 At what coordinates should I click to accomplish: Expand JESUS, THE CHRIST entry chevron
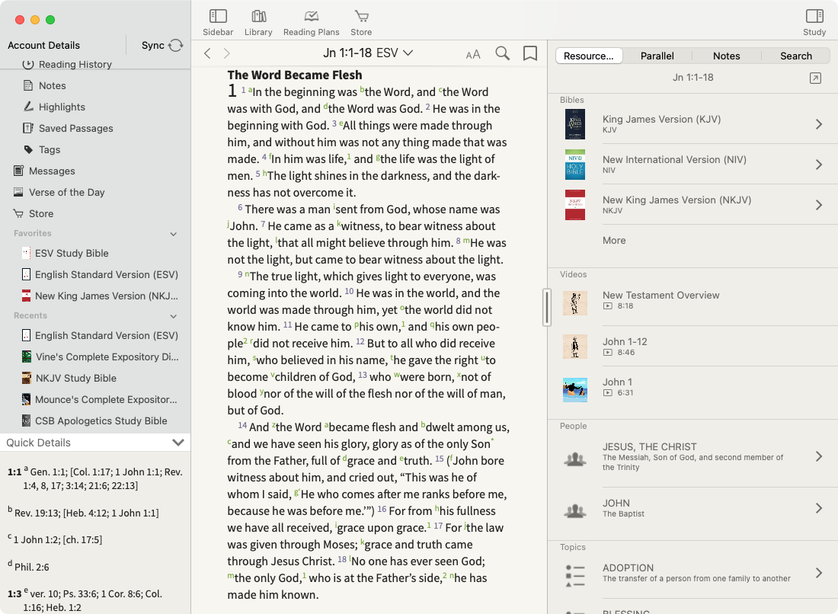[x=819, y=456]
